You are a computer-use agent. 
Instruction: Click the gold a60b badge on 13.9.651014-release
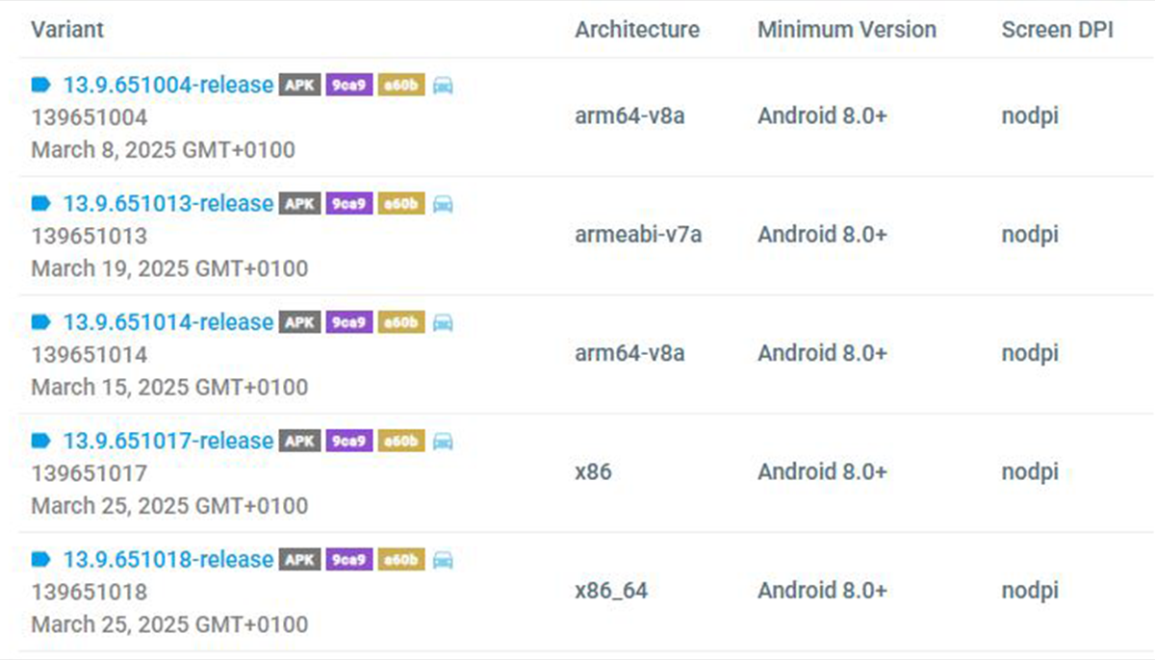(401, 323)
